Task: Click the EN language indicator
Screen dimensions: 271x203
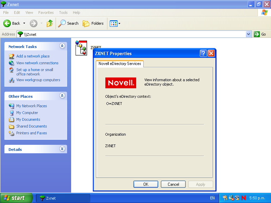Action: click(x=212, y=198)
